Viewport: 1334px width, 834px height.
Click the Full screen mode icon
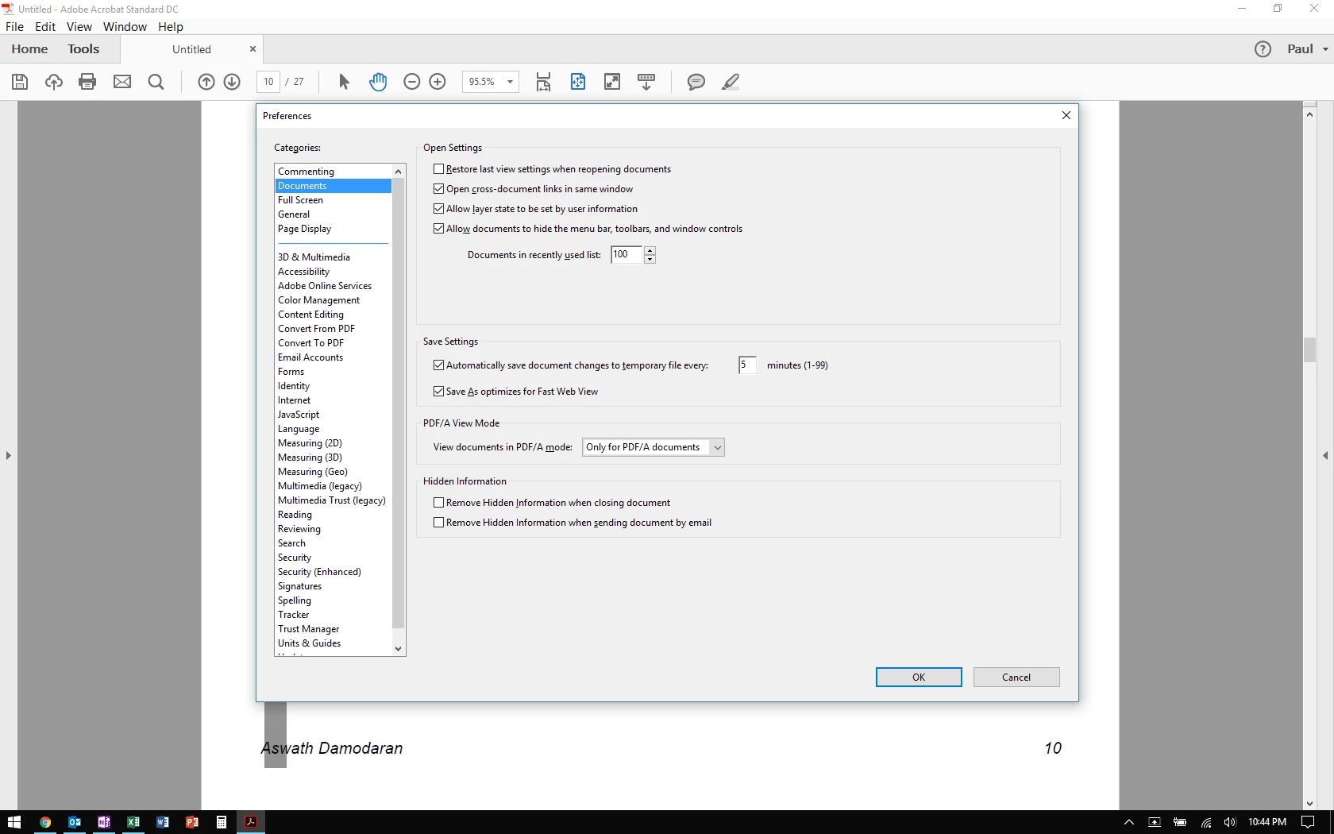pyautogui.click(x=612, y=82)
